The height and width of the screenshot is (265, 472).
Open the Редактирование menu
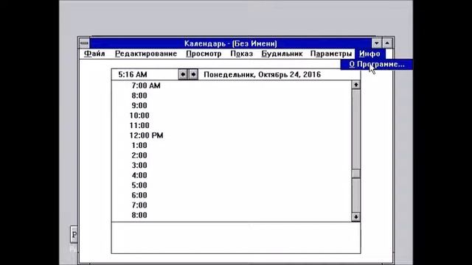coord(146,54)
